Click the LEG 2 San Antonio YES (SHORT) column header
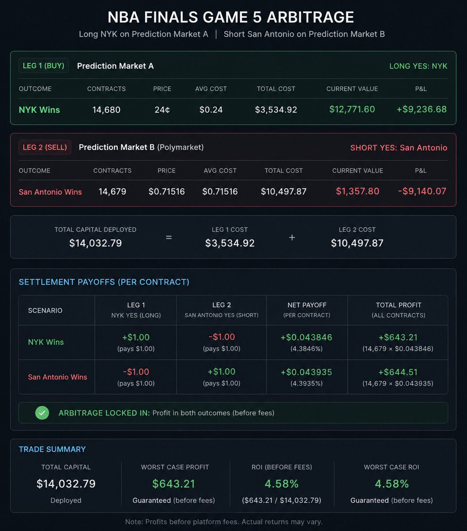Screen dimensions: 467x531 pyautogui.click(x=222, y=310)
